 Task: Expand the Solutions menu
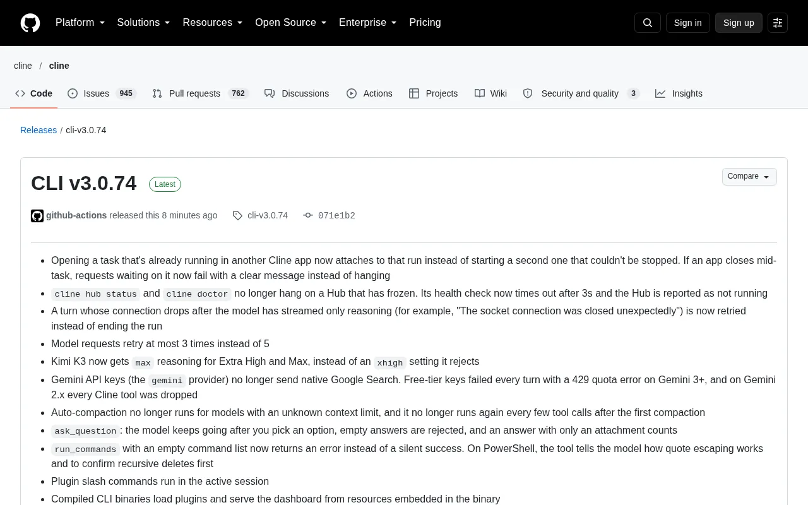coord(143,23)
